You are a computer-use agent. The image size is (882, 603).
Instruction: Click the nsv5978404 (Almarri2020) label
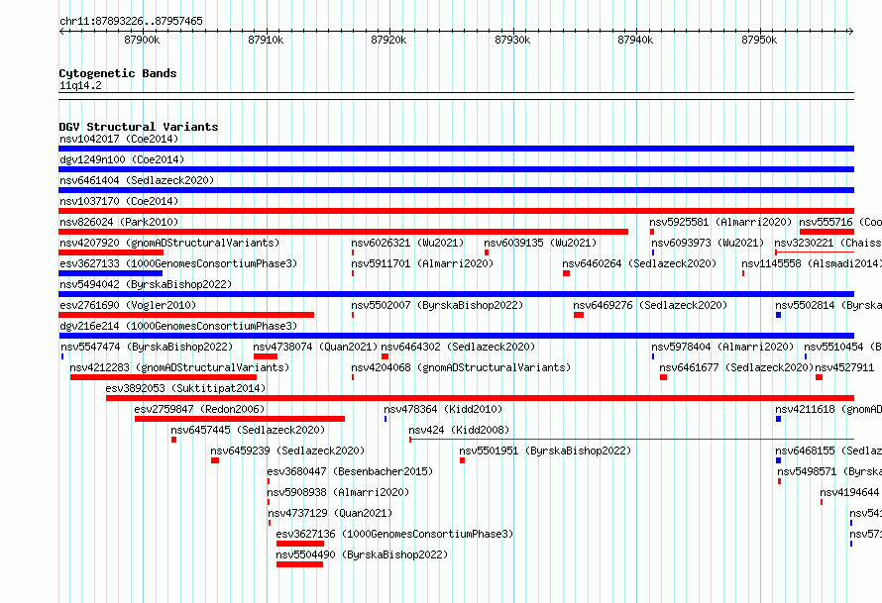pyautogui.click(x=722, y=347)
